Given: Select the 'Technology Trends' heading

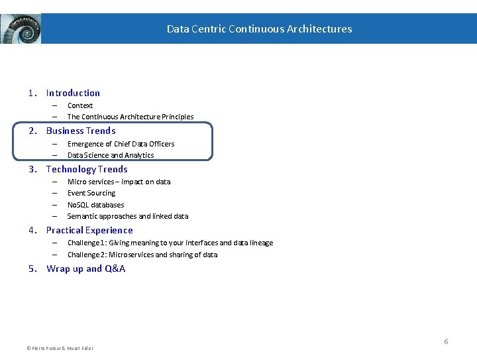Looking at the screenshot, I should tap(87, 169).
